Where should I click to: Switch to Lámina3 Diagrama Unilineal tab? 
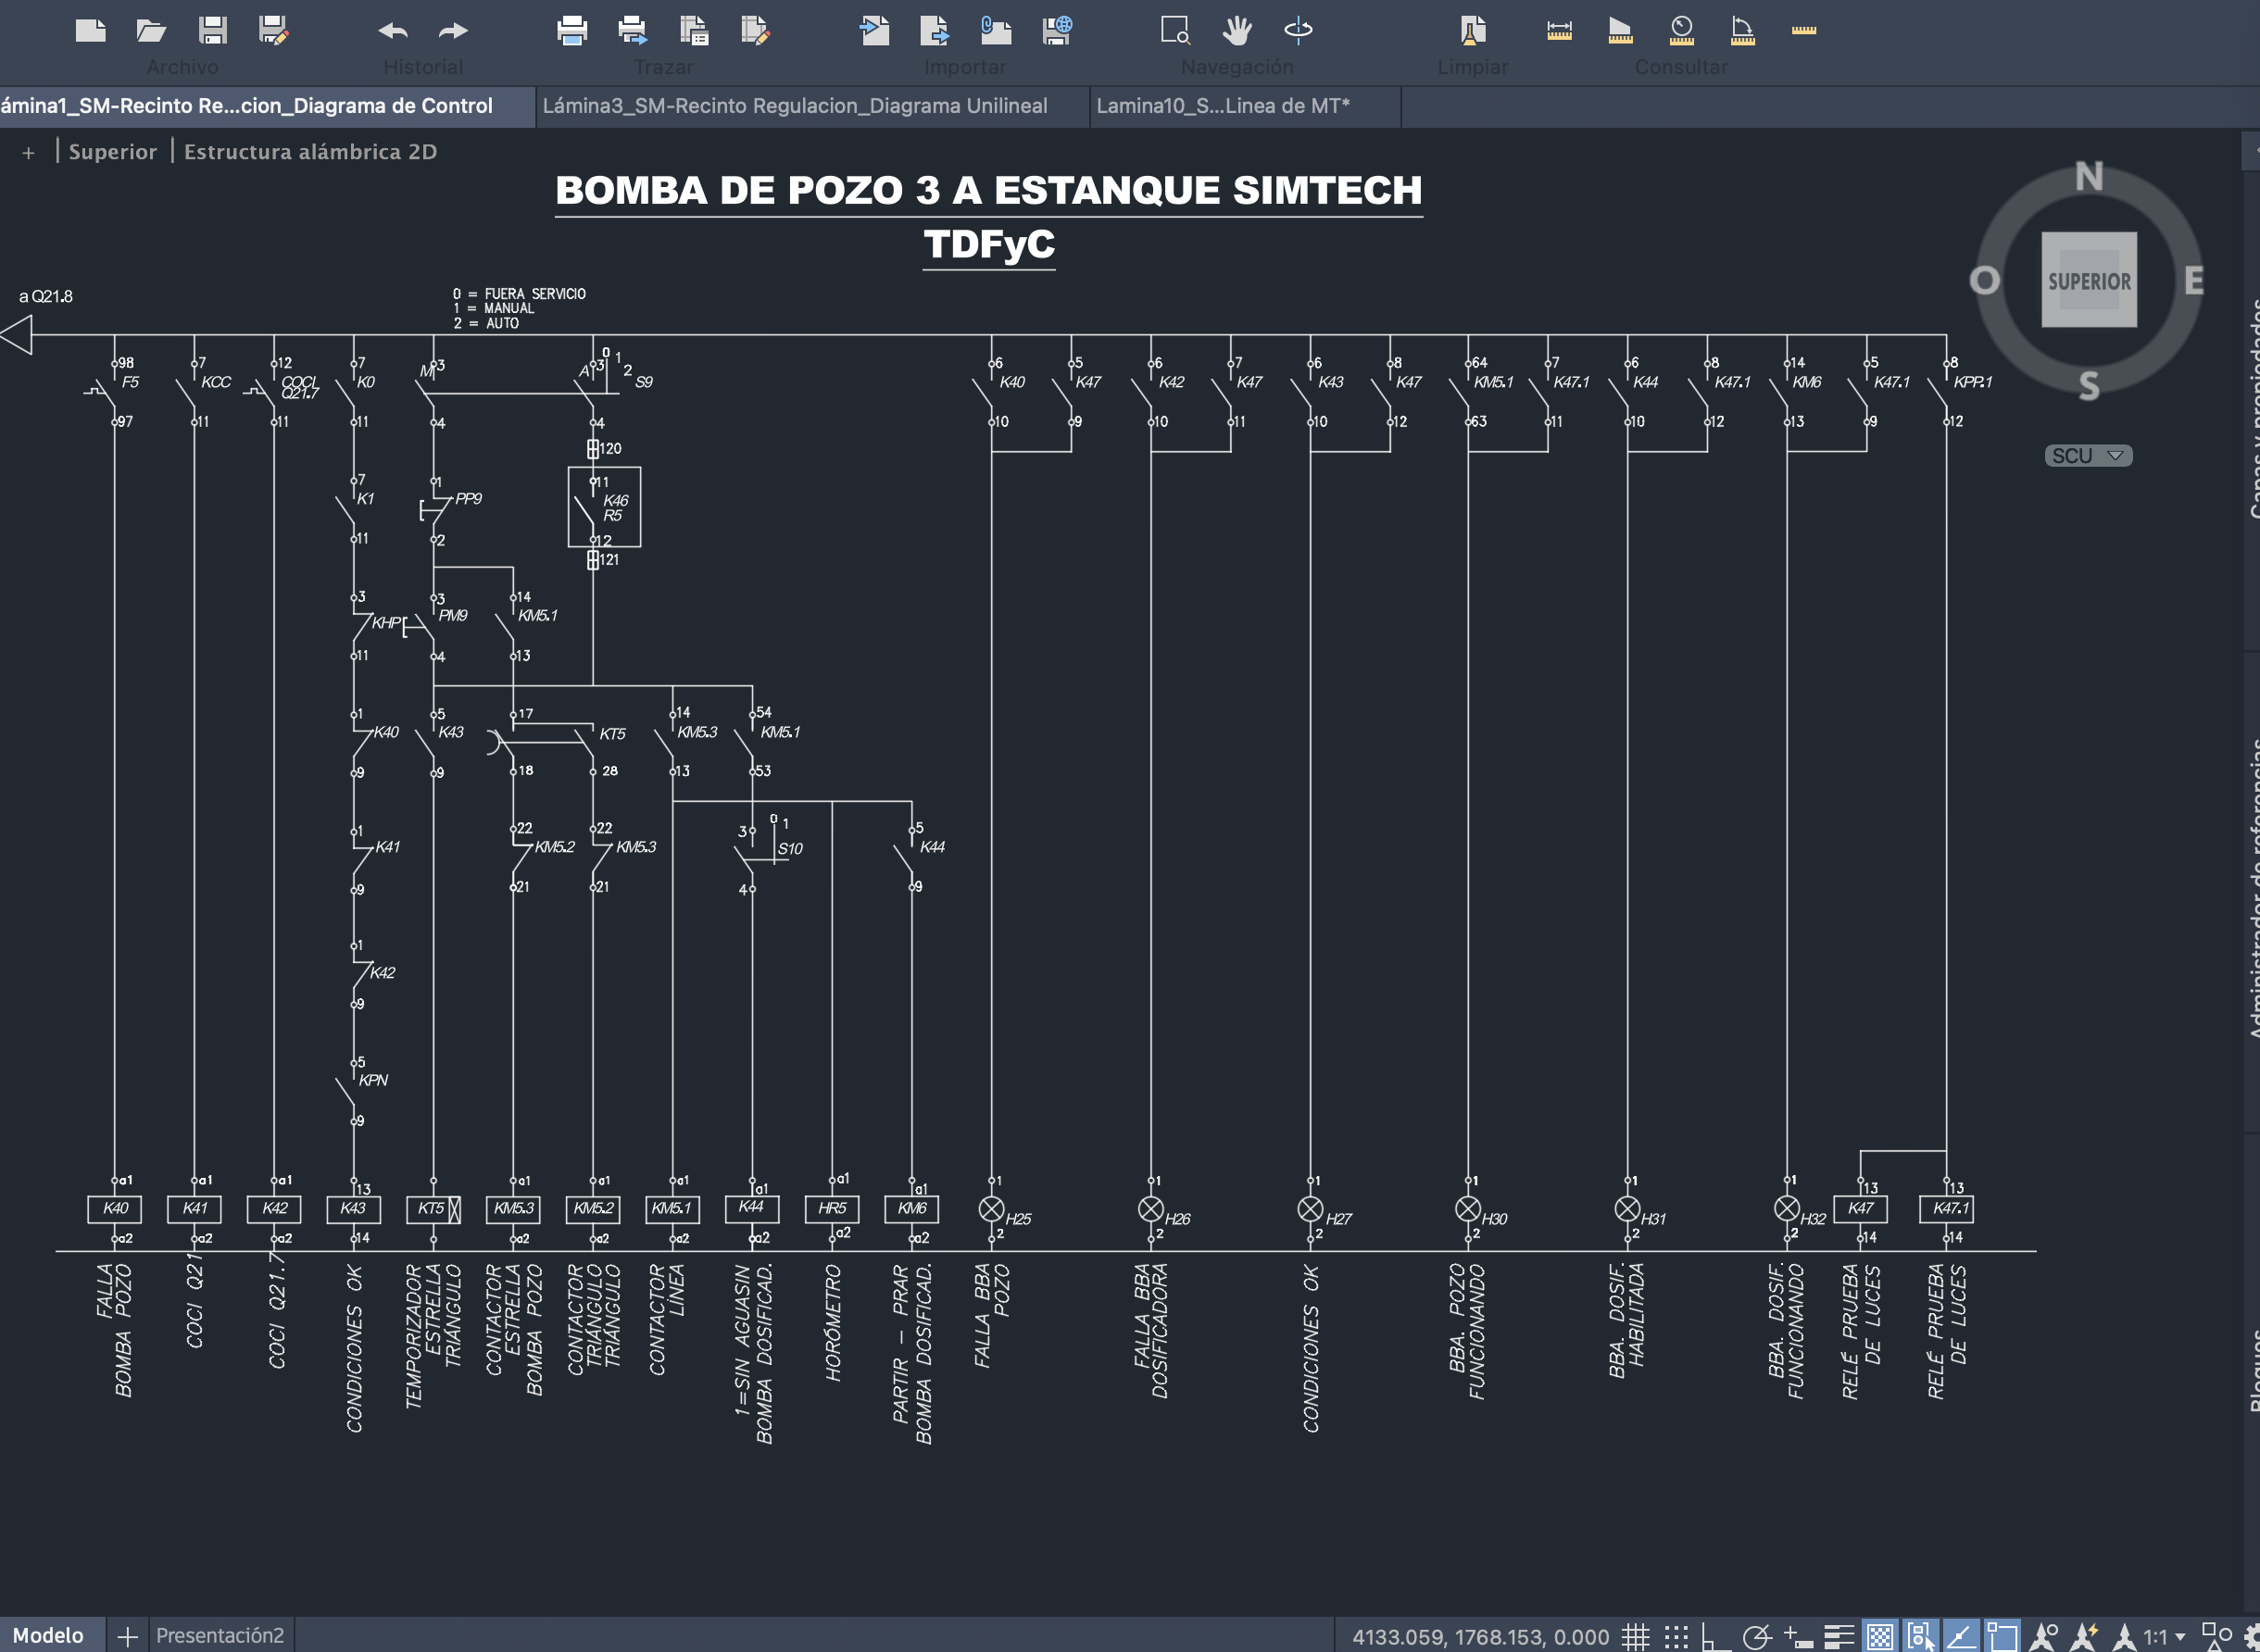(795, 106)
